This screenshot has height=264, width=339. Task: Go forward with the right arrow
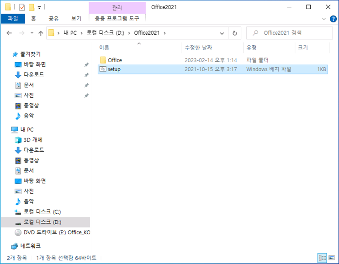coord(21,33)
